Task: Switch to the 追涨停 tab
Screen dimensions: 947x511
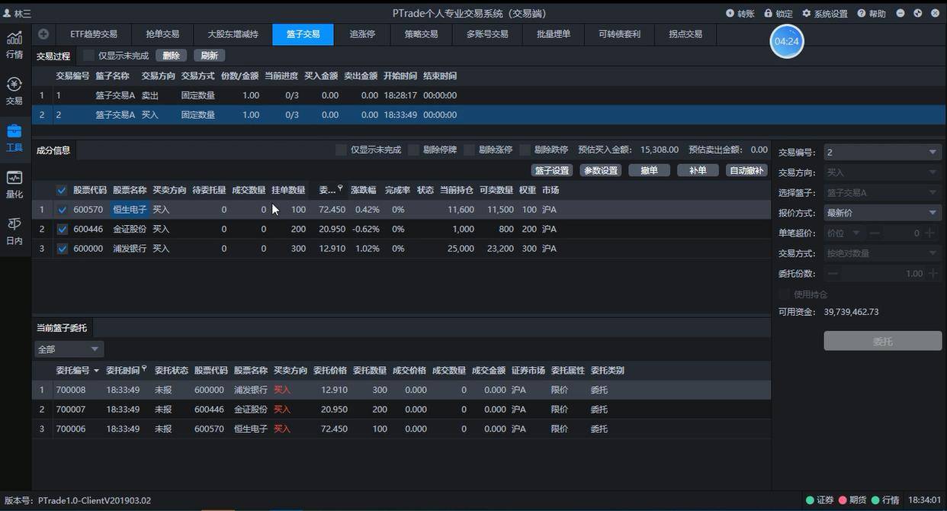Action: point(362,34)
